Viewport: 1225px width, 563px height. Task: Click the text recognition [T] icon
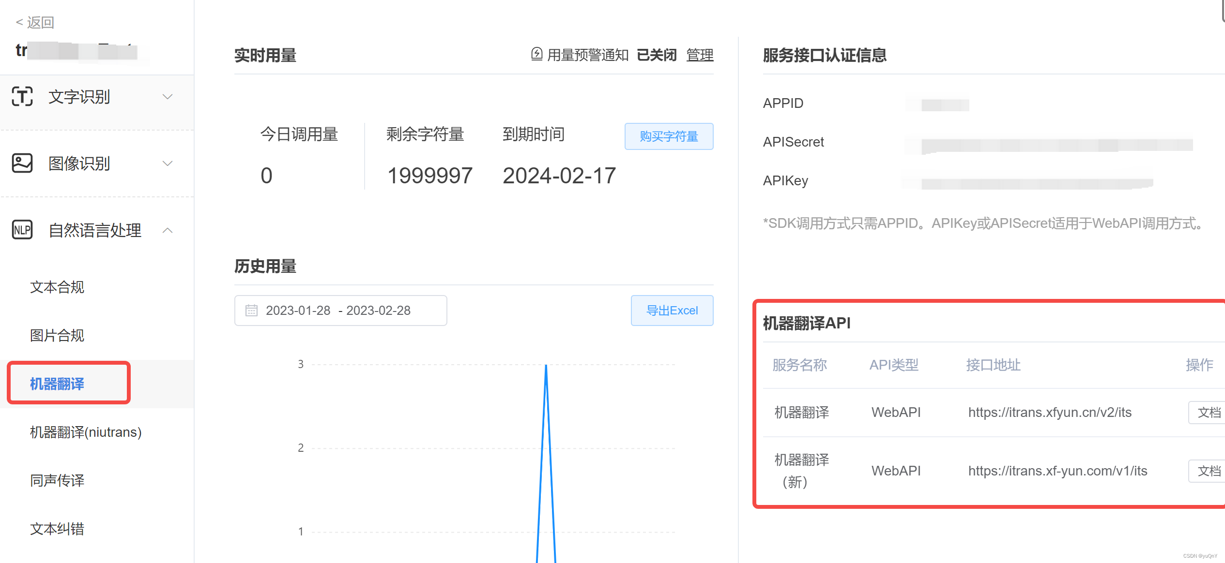point(22,96)
